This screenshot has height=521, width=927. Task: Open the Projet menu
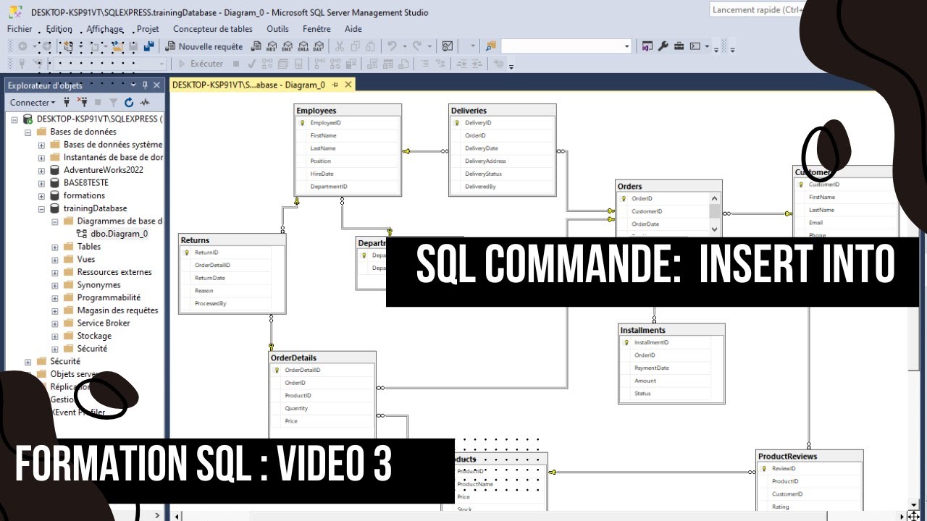[x=148, y=29]
